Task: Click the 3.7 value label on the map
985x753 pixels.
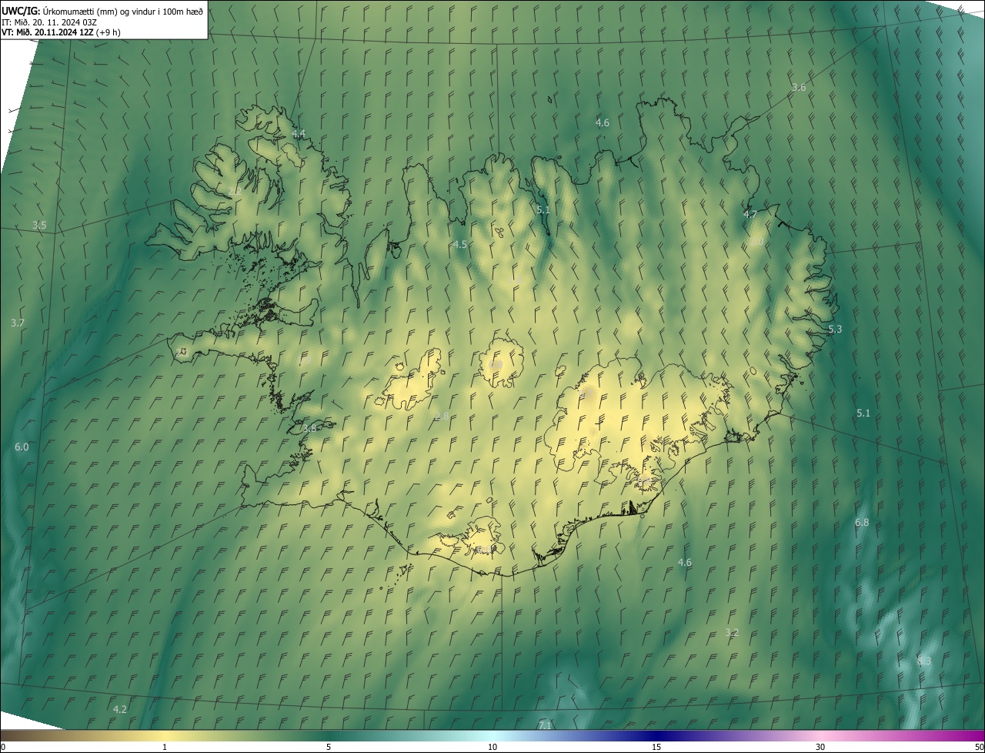Action: point(18,323)
